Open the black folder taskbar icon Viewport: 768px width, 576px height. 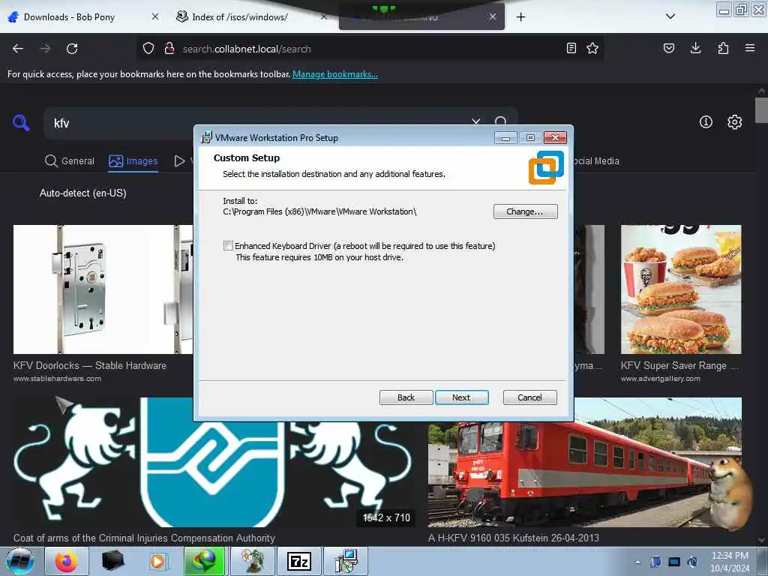point(112,561)
